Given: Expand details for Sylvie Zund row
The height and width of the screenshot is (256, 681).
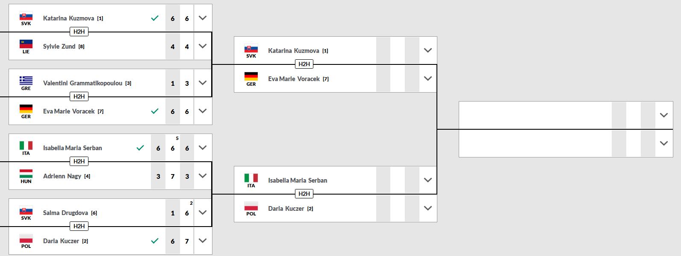Looking at the screenshot, I should (x=203, y=46).
